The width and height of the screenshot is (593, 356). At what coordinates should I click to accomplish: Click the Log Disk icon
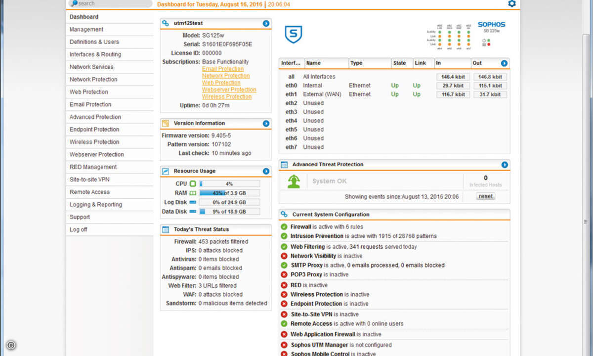193,202
